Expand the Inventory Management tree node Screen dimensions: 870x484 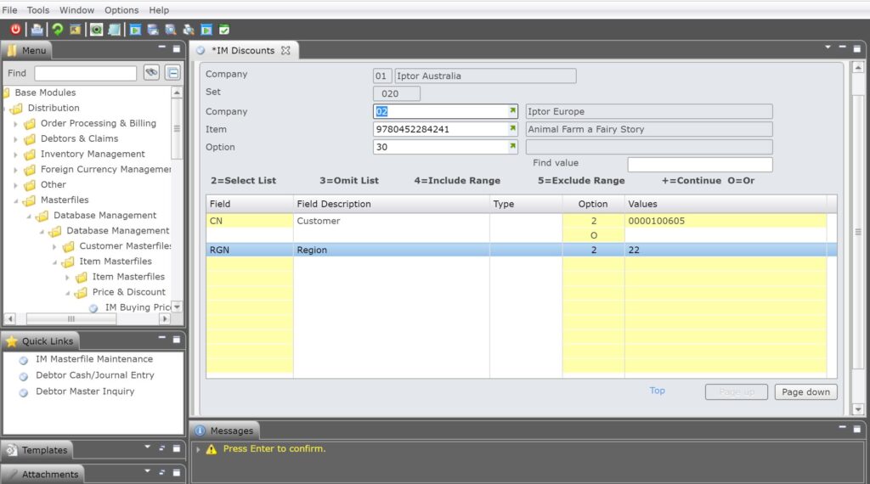point(15,155)
